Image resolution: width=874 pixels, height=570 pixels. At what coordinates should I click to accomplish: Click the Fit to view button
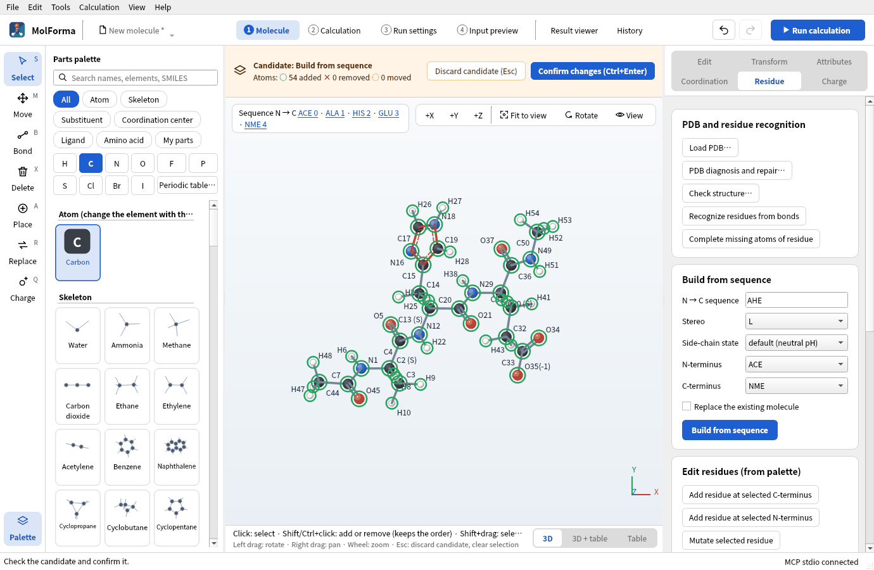523,115
